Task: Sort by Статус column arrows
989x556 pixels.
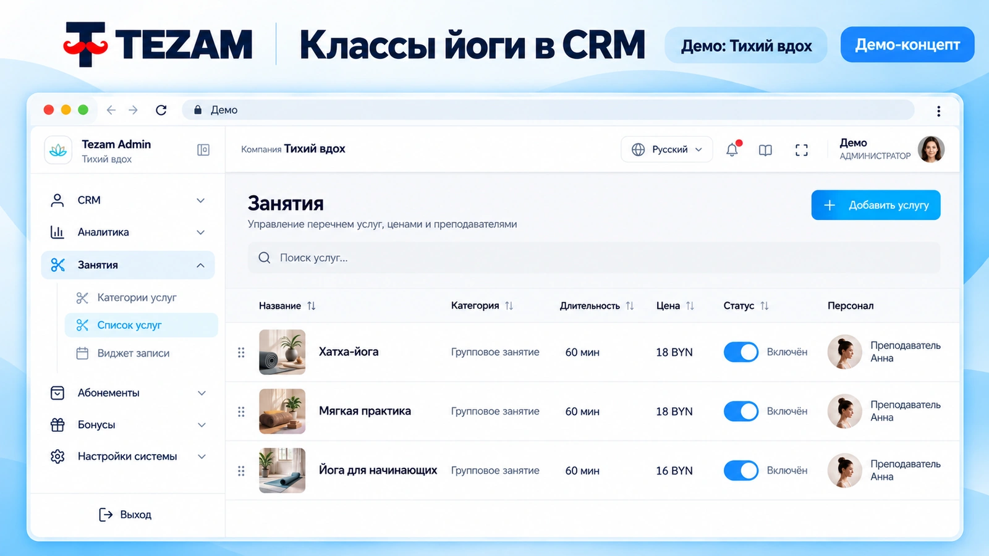Action: pos(765,306)
